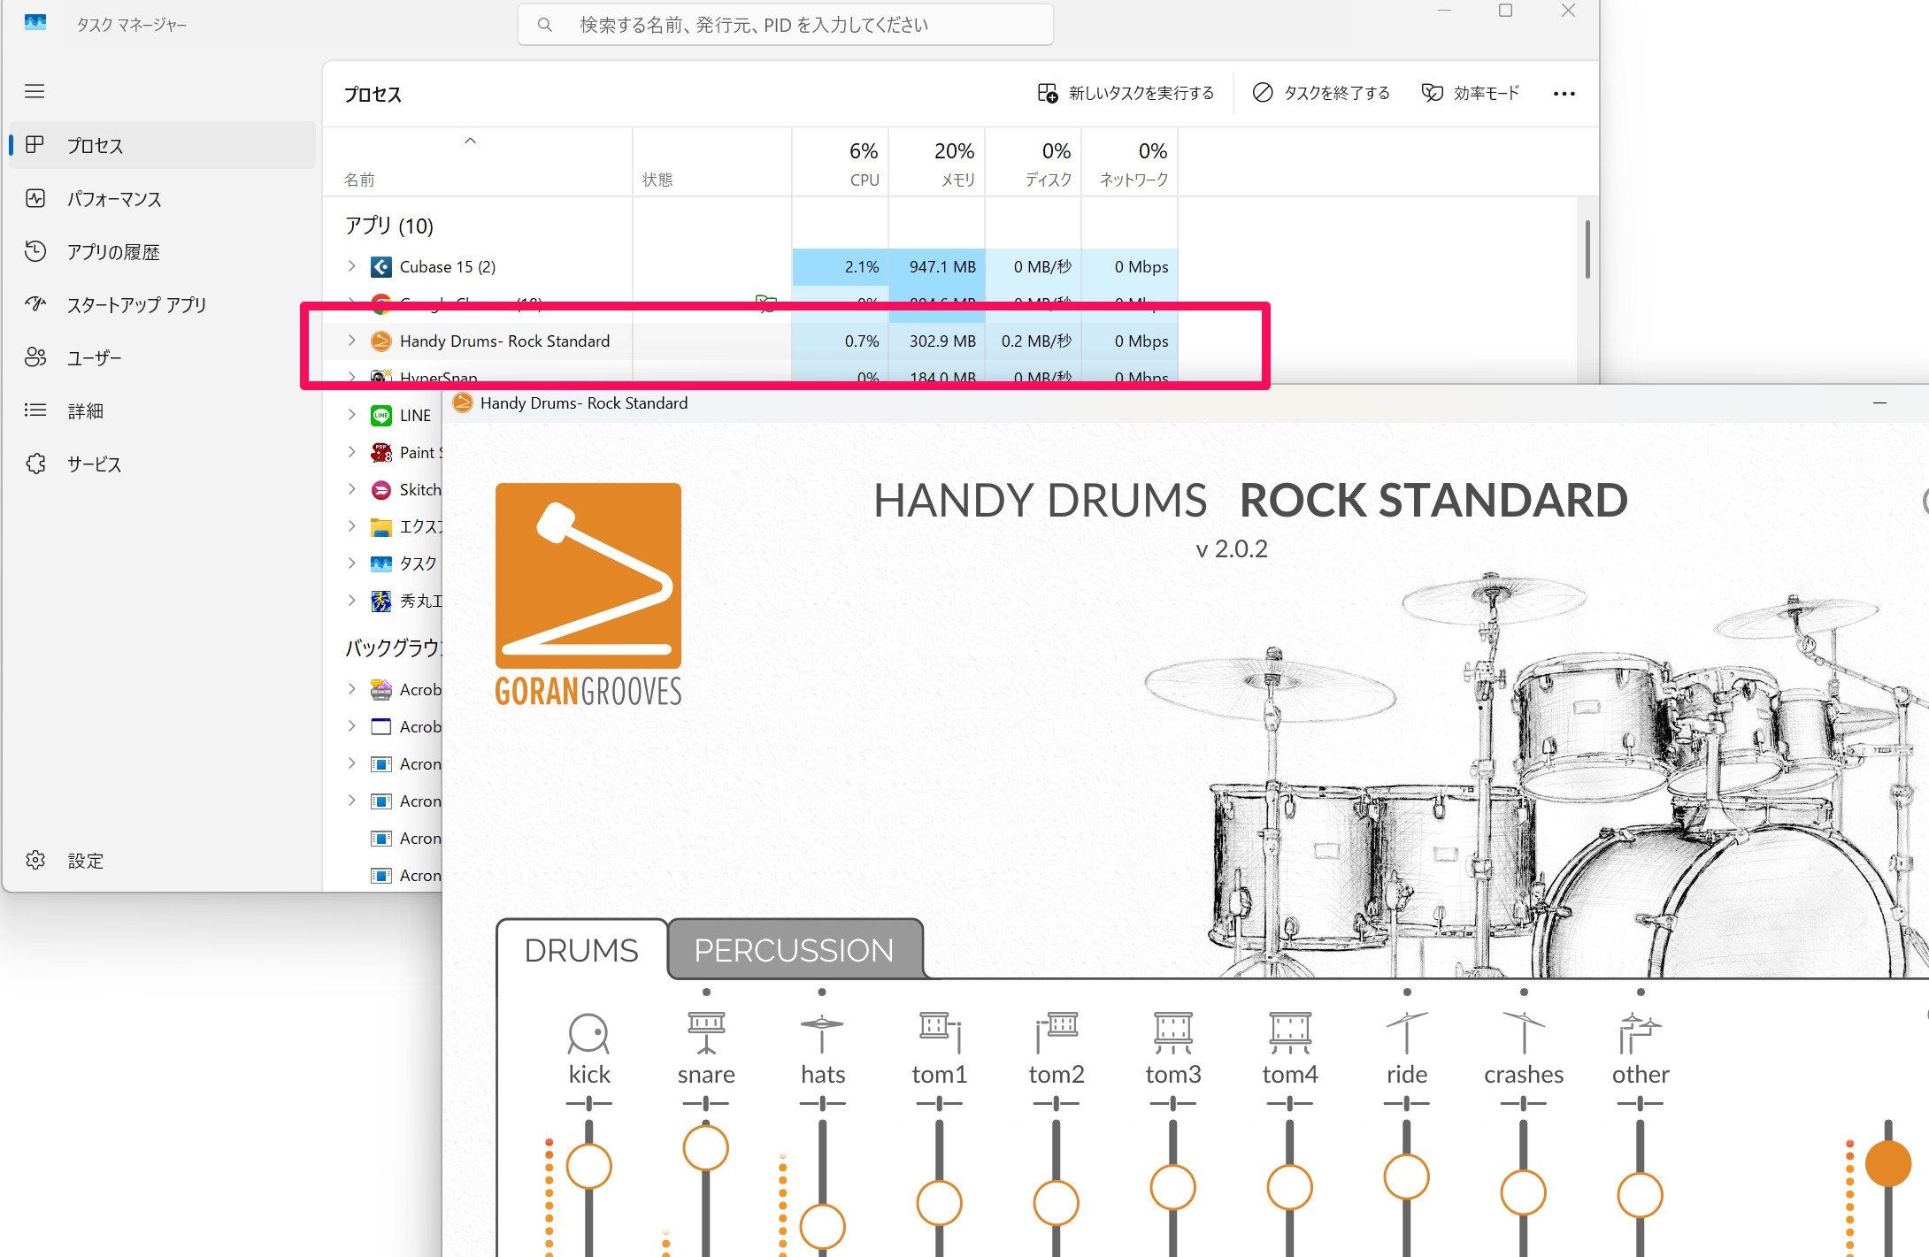Click the GoranGrooves orange logo
The height and width of the screenshot is (1257, 1929).
588,576
